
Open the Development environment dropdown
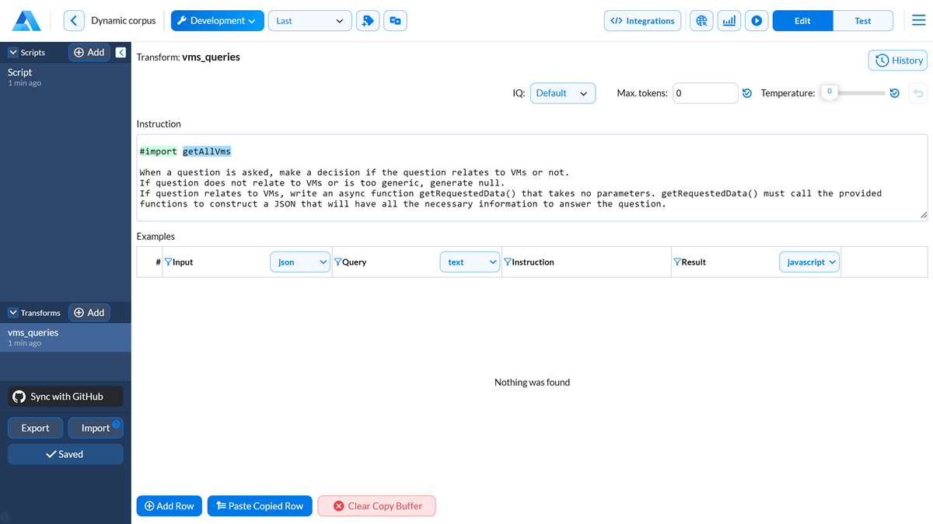[217, 21]
